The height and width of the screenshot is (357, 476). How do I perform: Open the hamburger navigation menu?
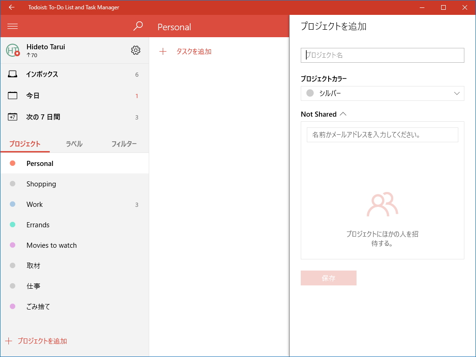coord(13,26)
